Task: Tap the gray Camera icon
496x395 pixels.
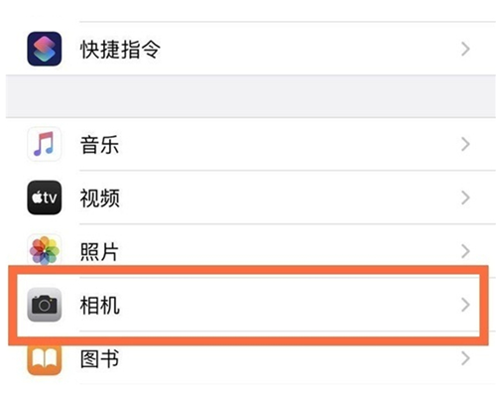Action: pos(45,305)
